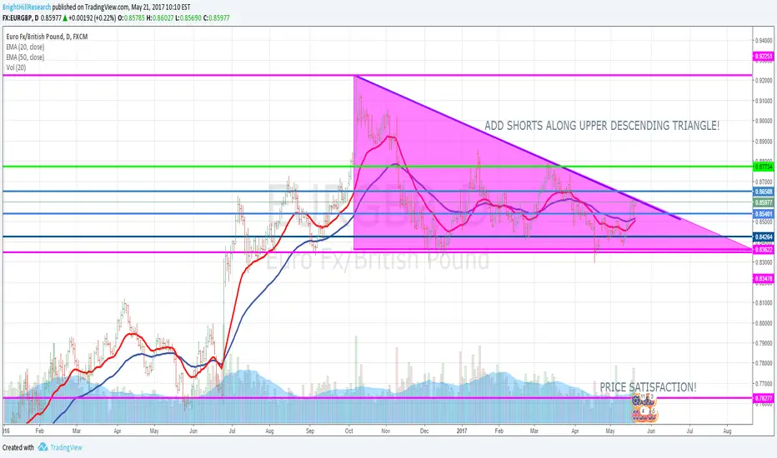Click the magenta 0.83478 price label
Viewport: 777px width, 458px height.
point(763,279)
